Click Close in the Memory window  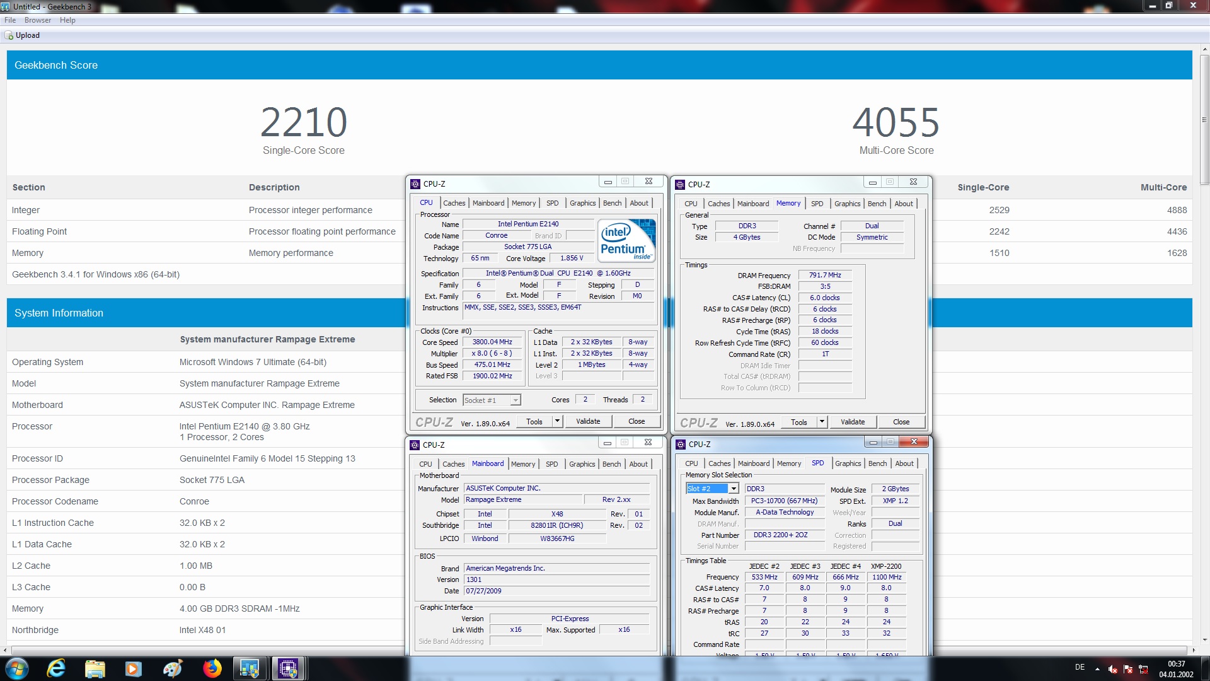(x=901, y=422)
